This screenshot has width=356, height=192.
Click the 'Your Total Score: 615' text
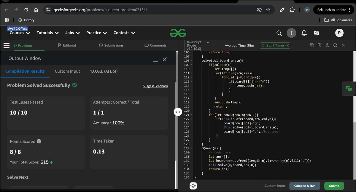[29, 162]
